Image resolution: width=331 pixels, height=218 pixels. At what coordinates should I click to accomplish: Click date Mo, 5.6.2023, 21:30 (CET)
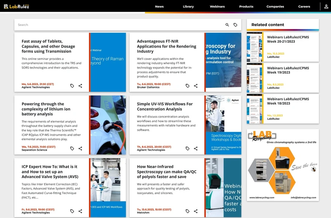(38, 84)
